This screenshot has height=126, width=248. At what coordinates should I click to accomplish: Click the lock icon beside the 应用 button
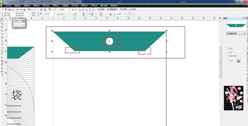[x=239, y=61]
